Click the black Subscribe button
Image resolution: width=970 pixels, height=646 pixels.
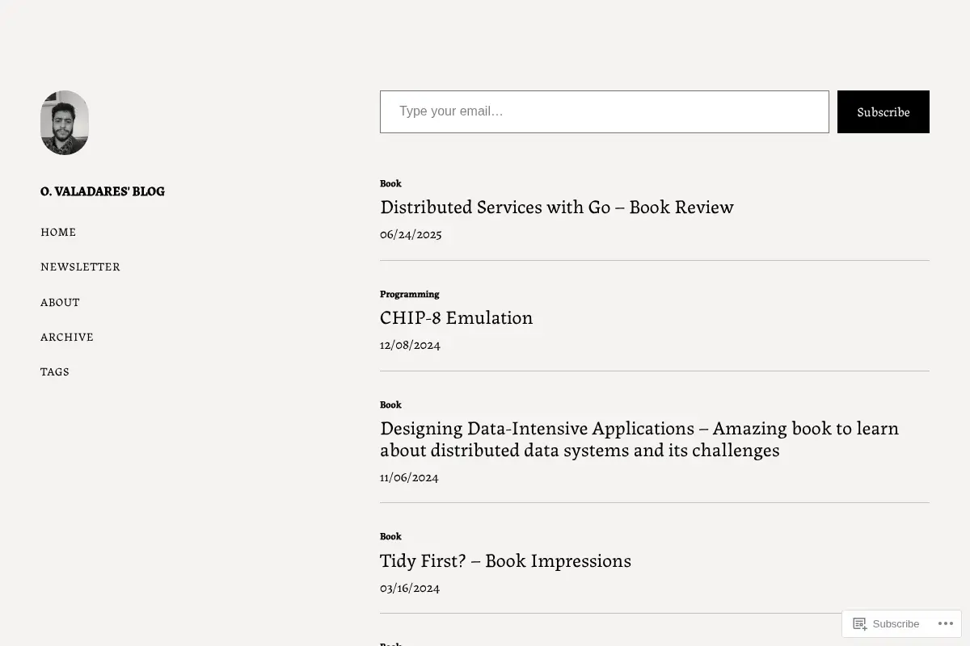[x=884, y=111]
